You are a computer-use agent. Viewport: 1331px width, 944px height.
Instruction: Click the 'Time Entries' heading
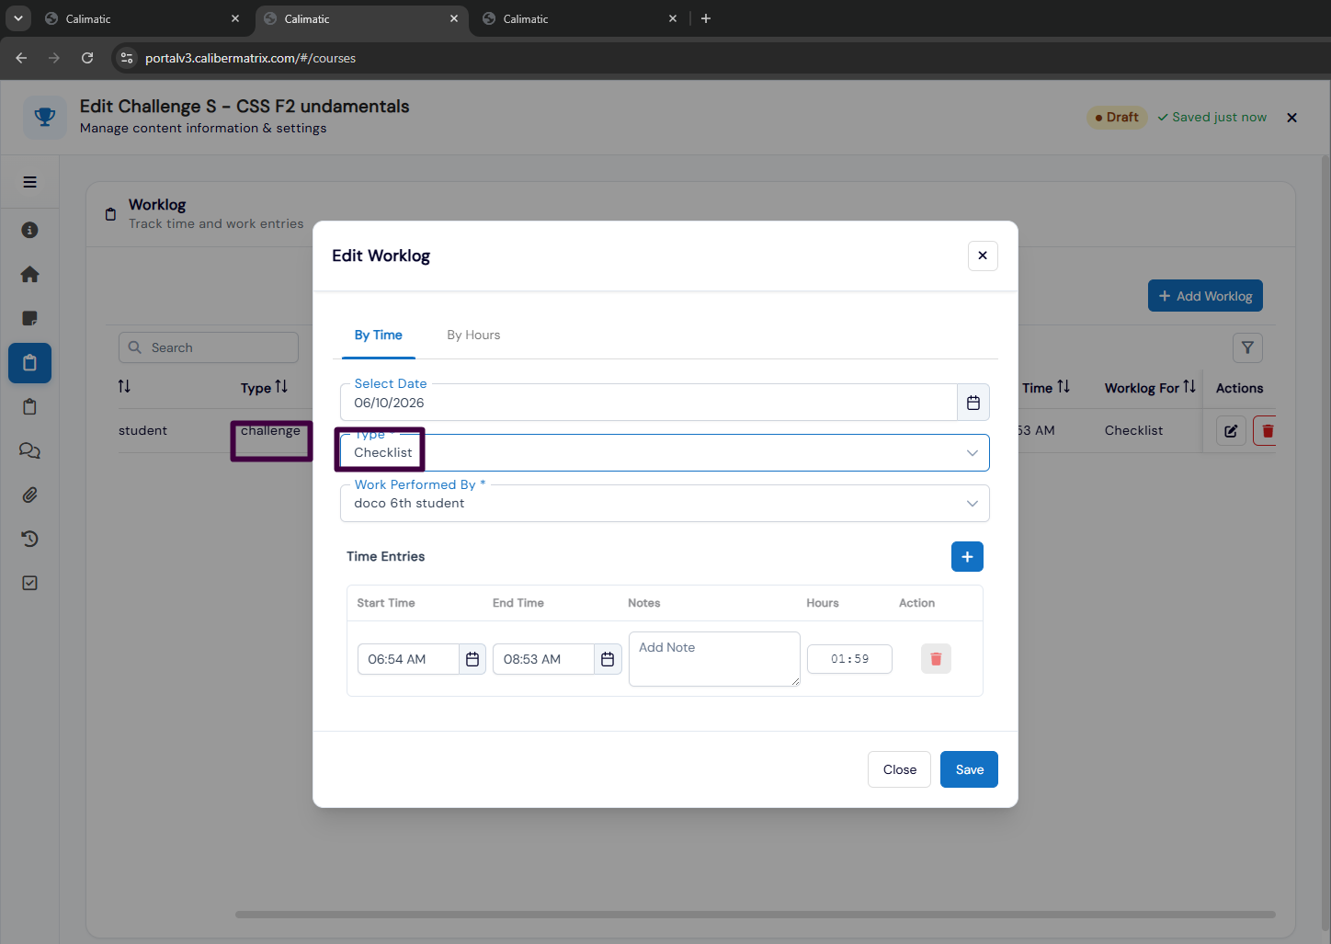pos(385,556)
